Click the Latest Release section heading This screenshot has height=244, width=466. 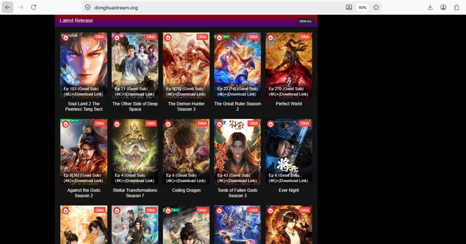[x=77, y=21]
